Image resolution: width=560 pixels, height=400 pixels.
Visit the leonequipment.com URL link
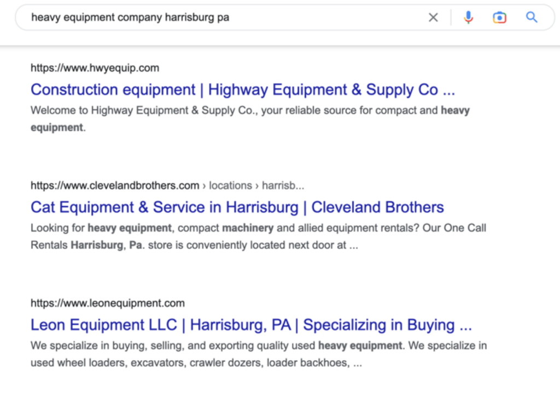click(x=108, y=303)
